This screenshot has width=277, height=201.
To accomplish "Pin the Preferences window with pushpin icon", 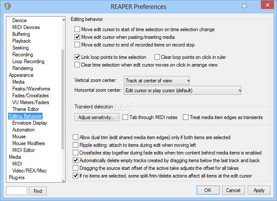I will (x=244, y=6).
